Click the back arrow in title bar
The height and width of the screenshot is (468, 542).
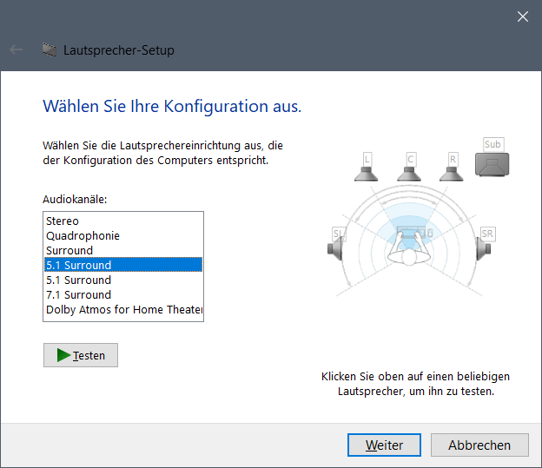pos(16,49)
